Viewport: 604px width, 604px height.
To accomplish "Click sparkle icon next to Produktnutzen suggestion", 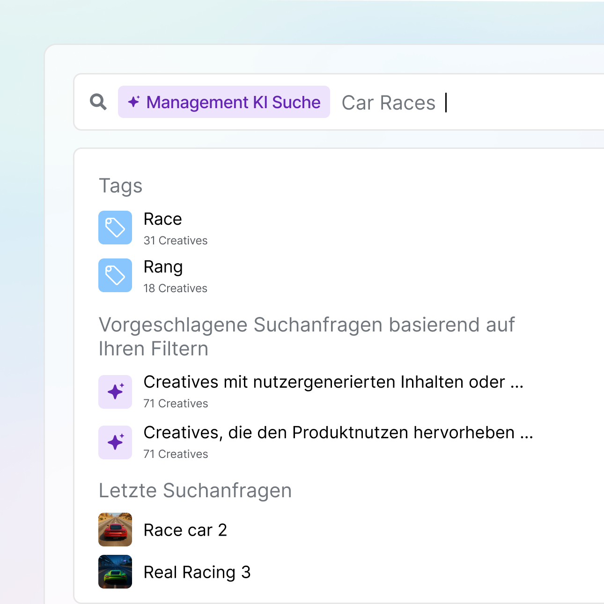I will point(115,442).
